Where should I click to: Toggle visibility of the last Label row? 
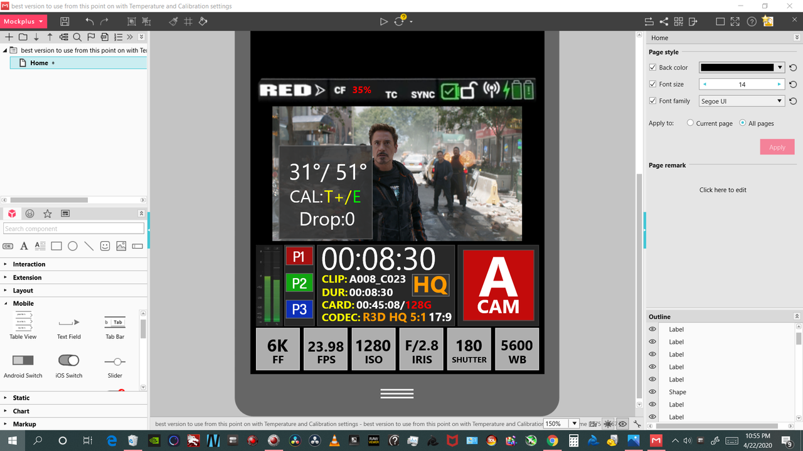[x=652, y=417]
